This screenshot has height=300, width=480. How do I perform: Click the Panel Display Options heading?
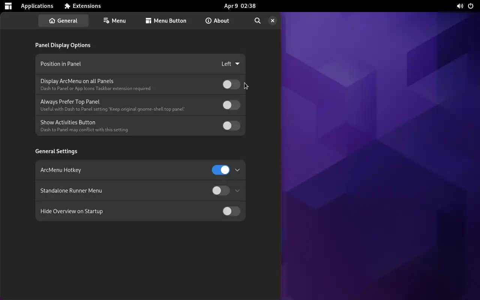pyautogui.click(x=63, y=45)
